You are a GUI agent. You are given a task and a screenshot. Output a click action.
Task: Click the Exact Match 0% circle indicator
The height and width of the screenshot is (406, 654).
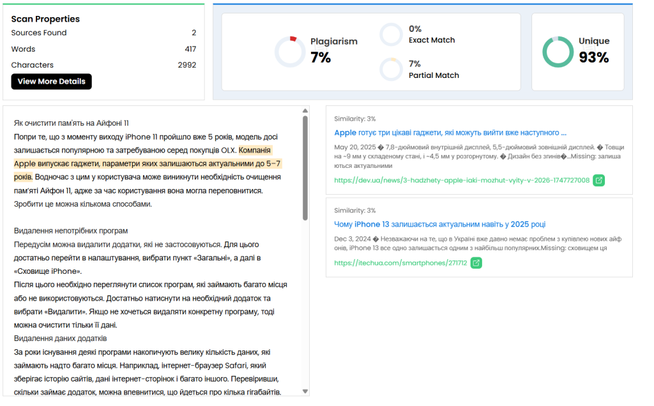pos(391,34)
